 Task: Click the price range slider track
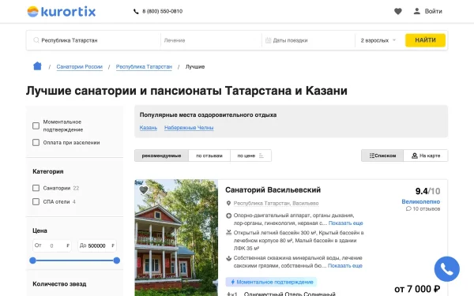[75, 260]
